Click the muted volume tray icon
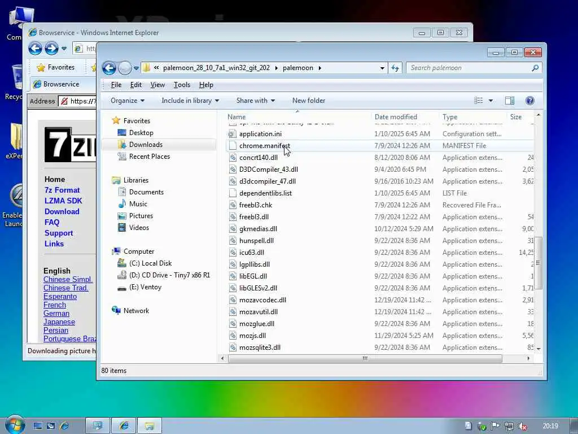The width and height of the screenshot is (578, 434). click(522, 426)
